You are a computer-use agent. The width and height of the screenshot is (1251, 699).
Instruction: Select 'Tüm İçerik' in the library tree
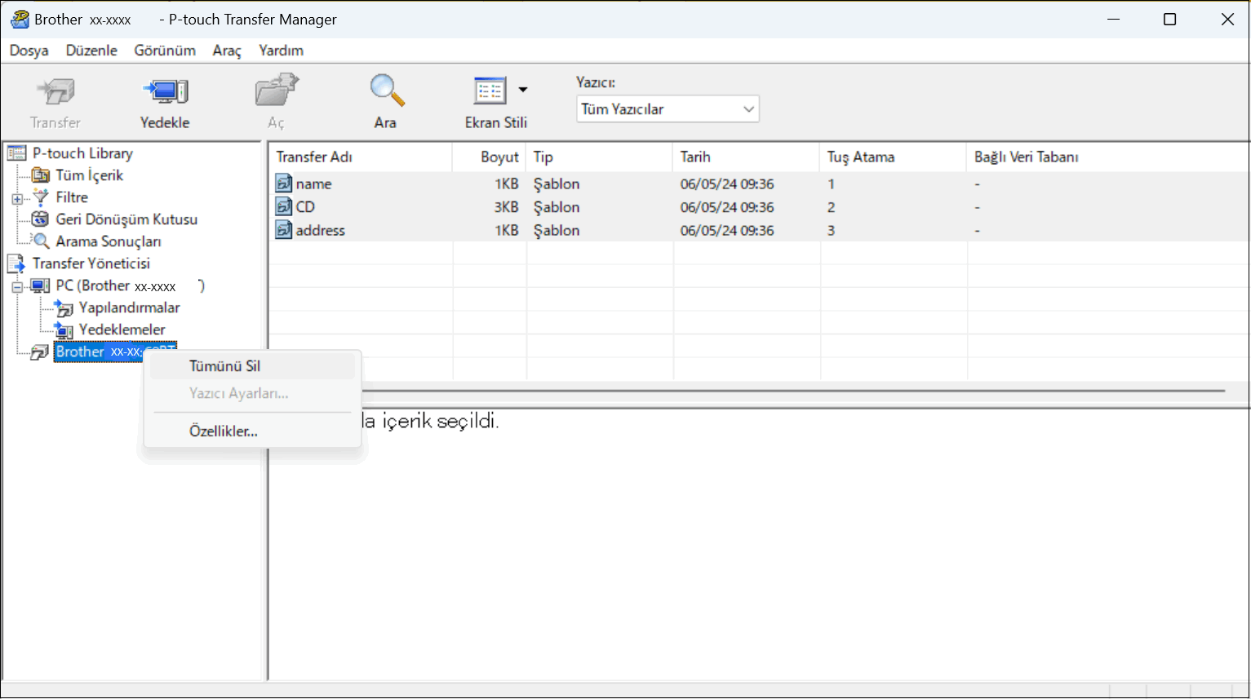(89, 175)
